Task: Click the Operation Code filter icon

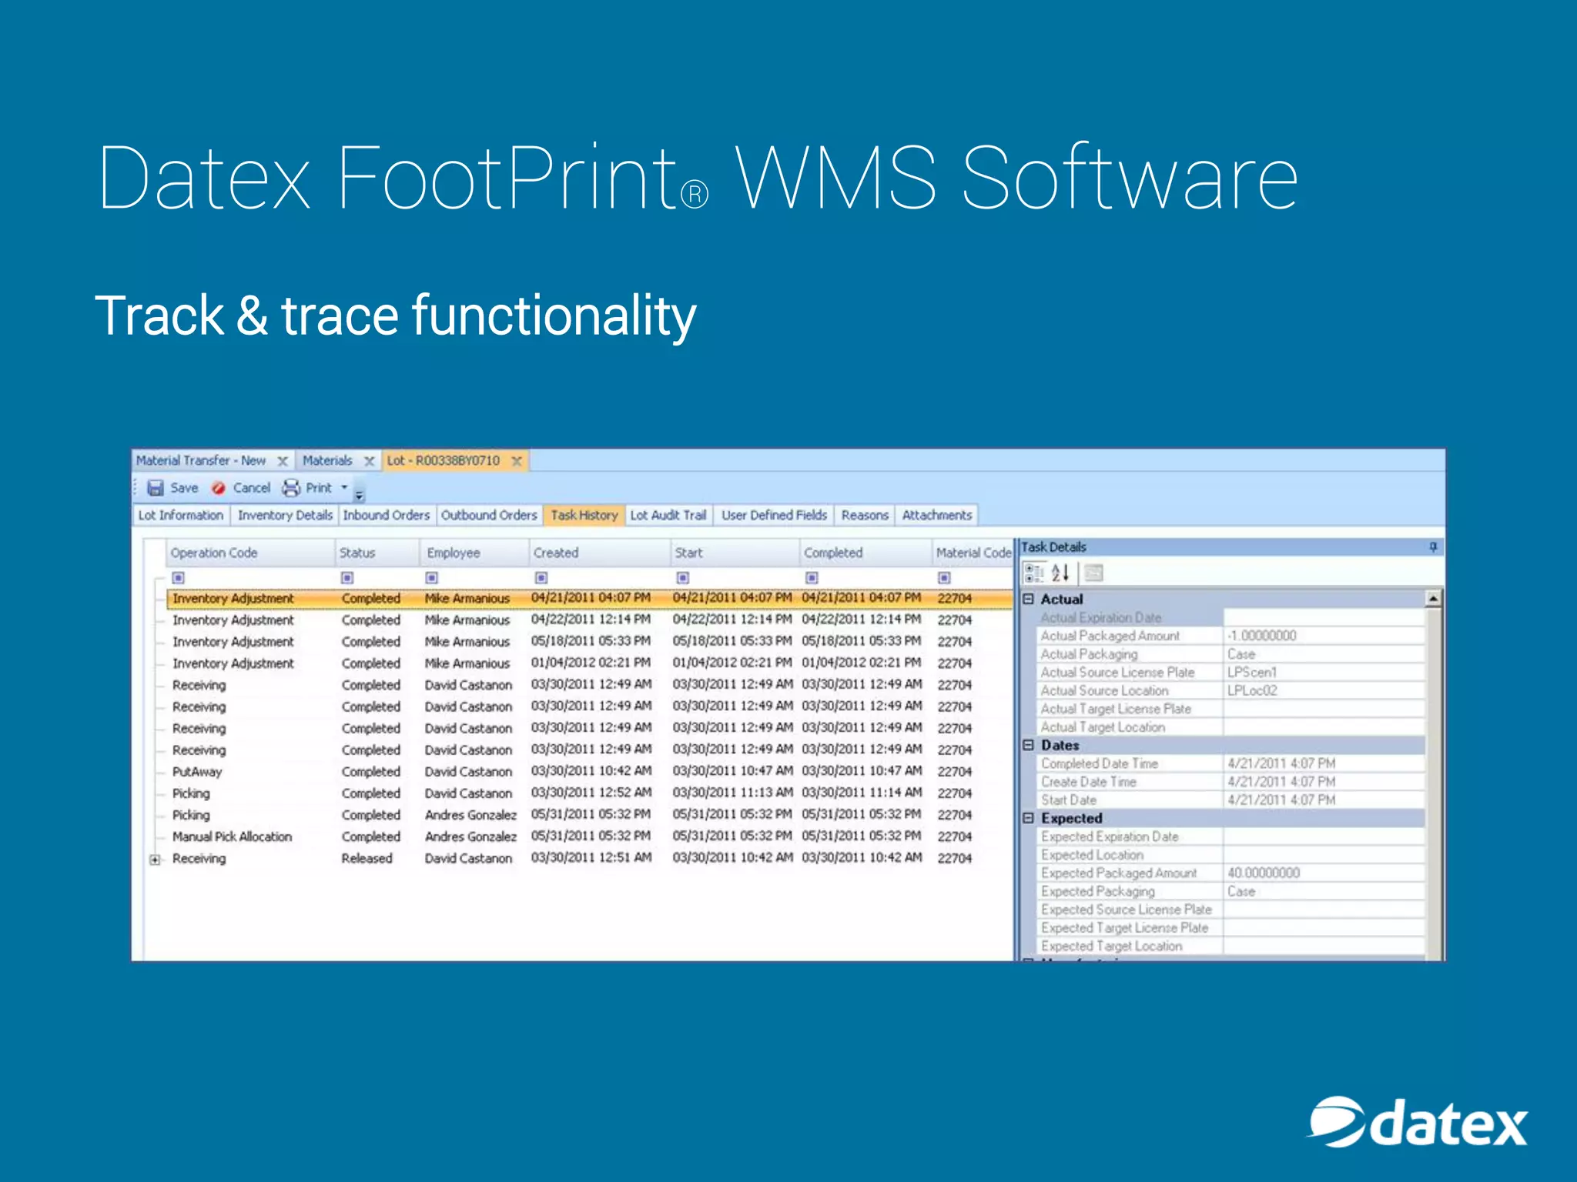Action: pos(179,577)
